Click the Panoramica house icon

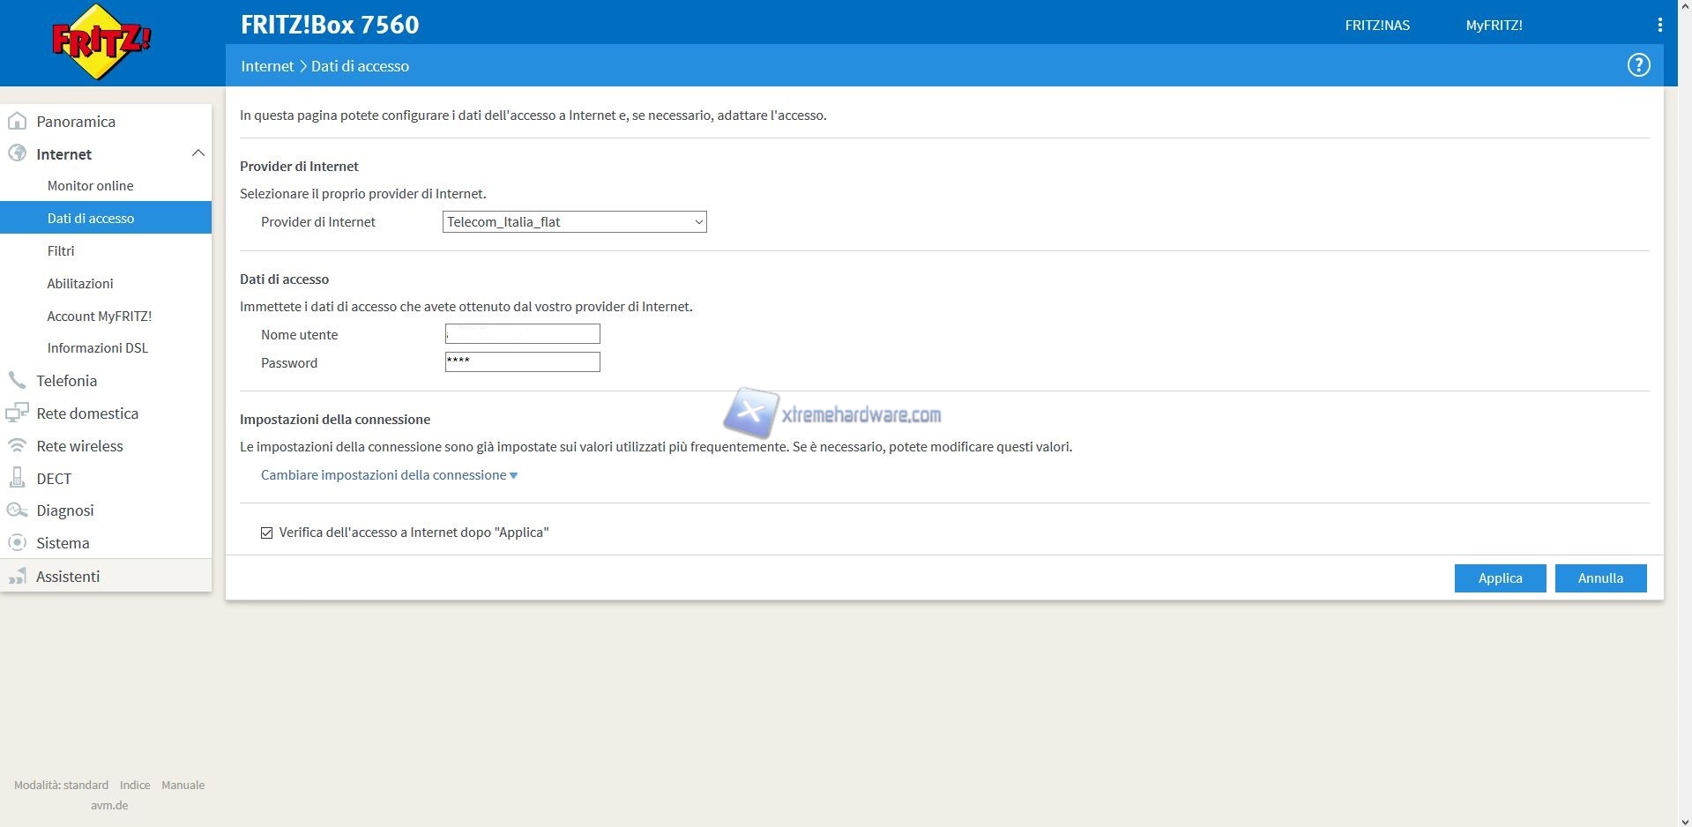tap(17, 121)
